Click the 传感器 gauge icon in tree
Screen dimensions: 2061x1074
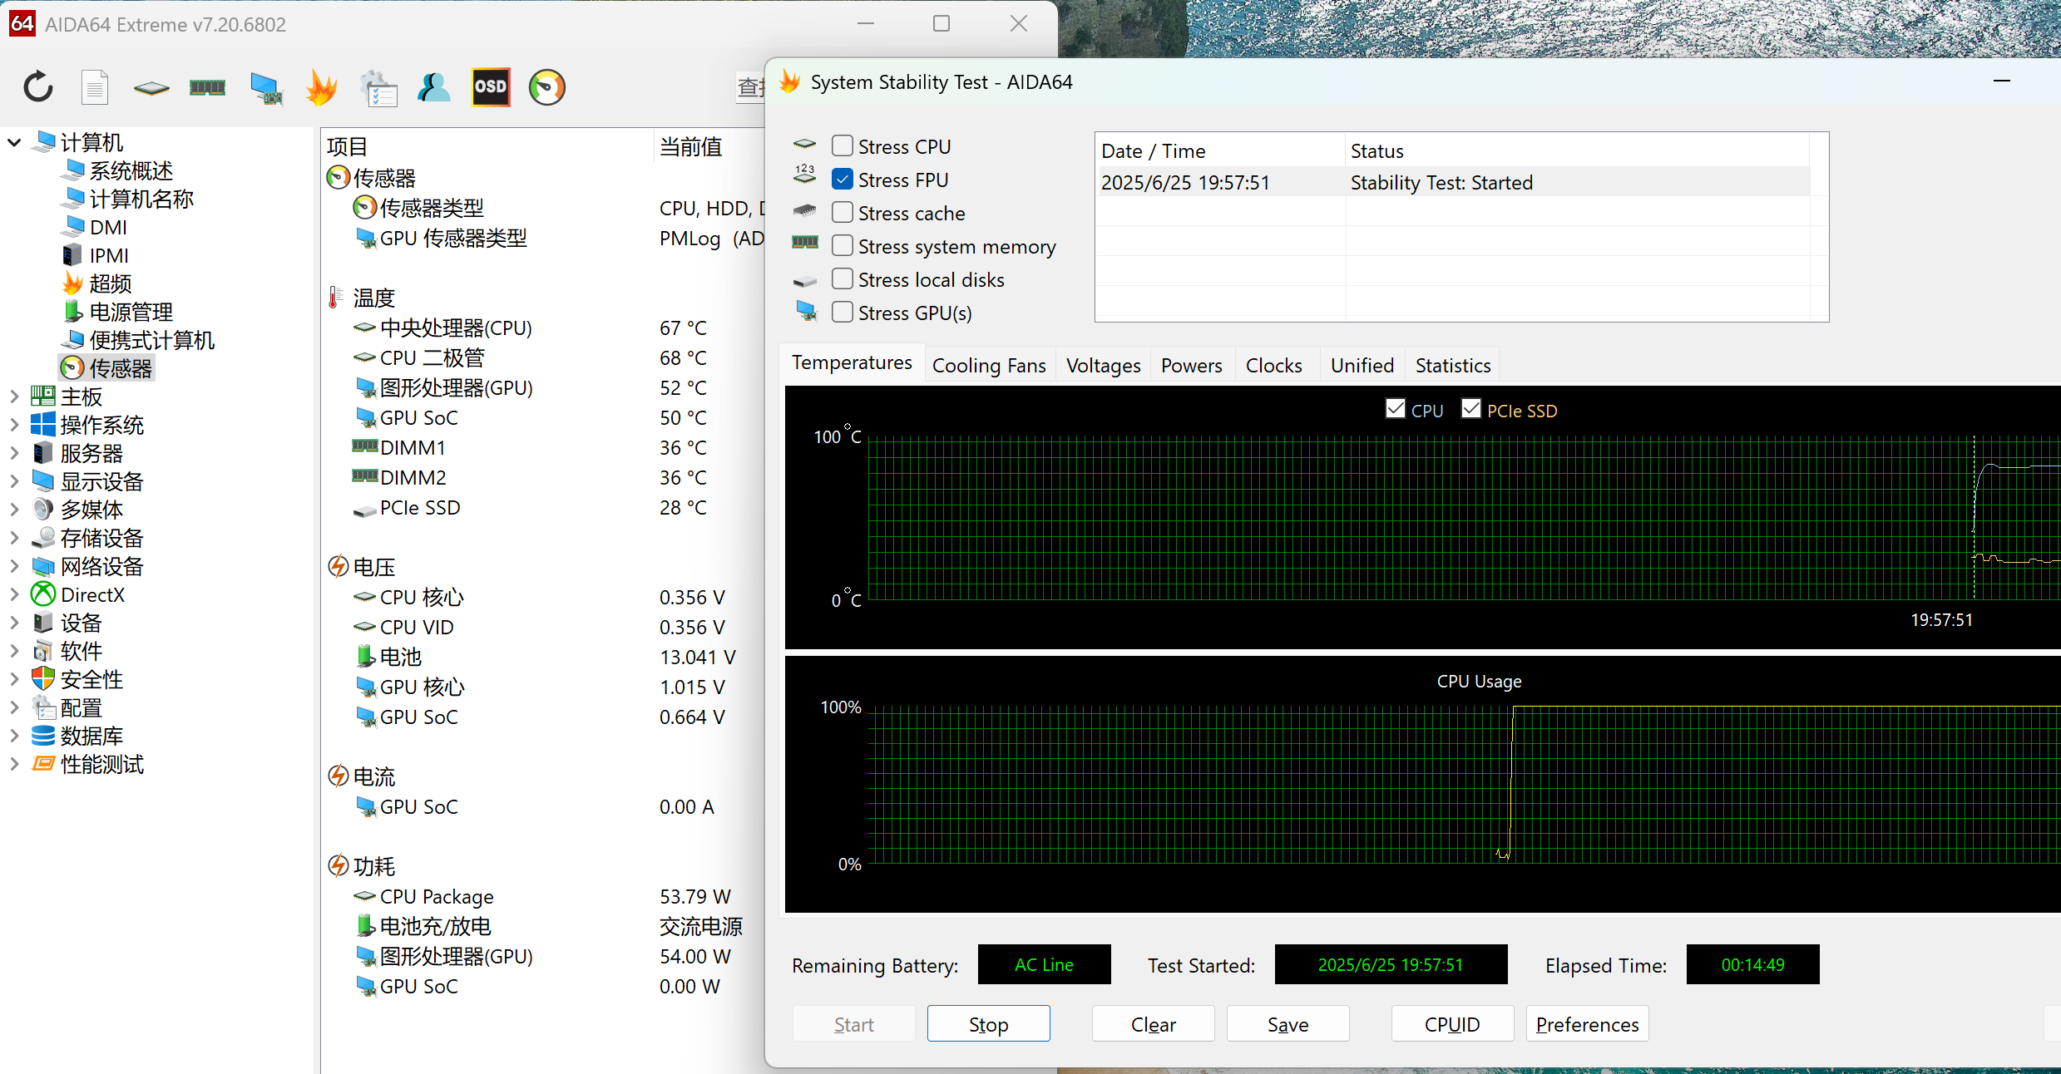pos(73,368)
